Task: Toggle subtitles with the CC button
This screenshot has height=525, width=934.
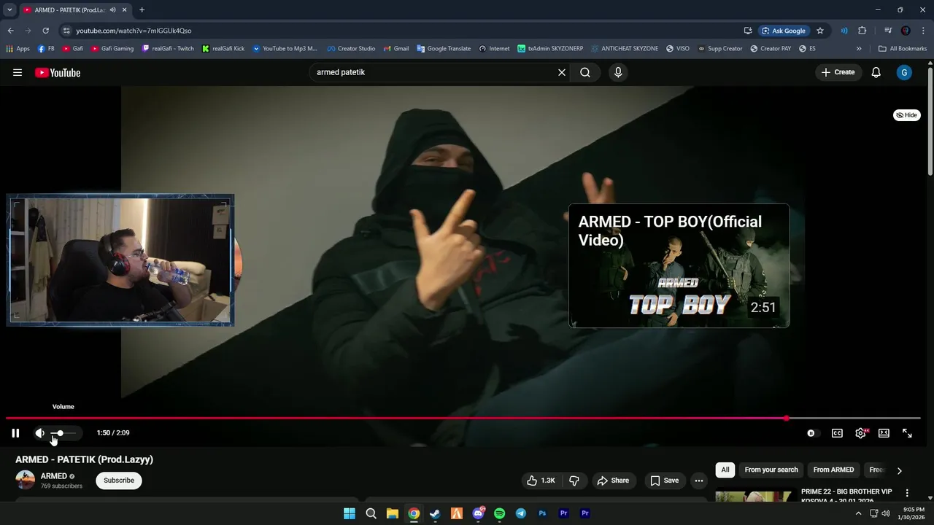Action: coord(837,433)
